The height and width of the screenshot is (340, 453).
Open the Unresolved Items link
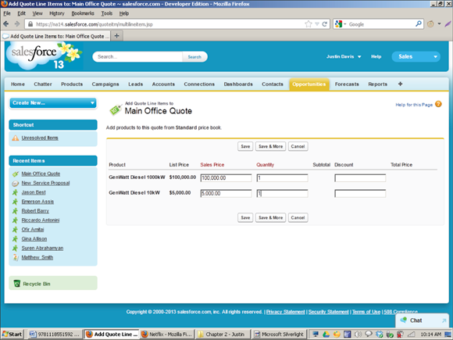tap(40, 138)
